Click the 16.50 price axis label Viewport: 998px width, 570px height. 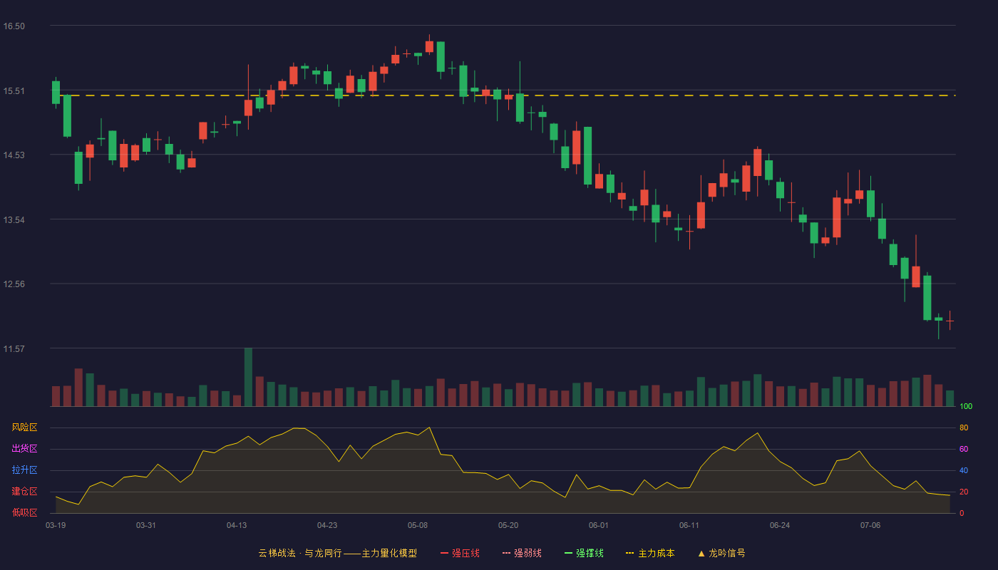pos(14,26)
